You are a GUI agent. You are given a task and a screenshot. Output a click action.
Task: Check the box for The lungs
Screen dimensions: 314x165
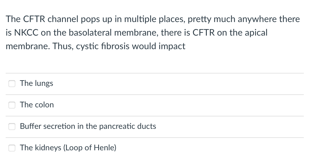12,84
